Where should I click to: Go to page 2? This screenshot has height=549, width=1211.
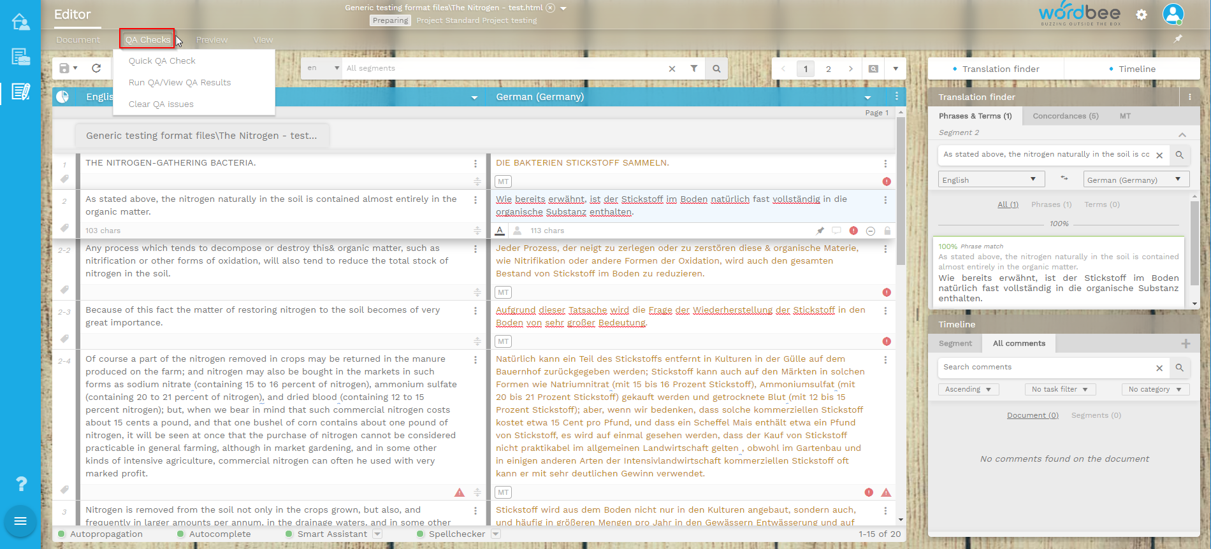(828, 69)
